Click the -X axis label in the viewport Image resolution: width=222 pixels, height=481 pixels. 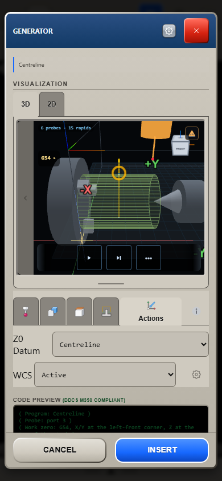click(86, 190)
